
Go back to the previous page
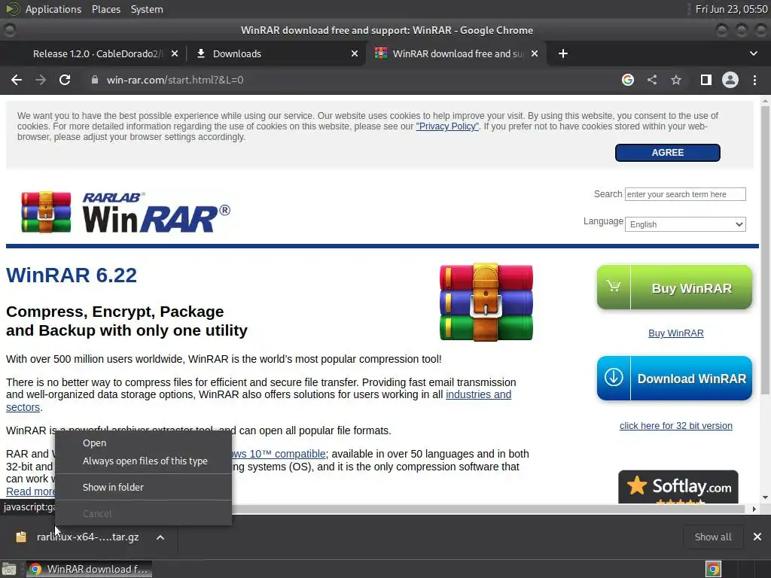pyautogui.click(x=17, y=80)
